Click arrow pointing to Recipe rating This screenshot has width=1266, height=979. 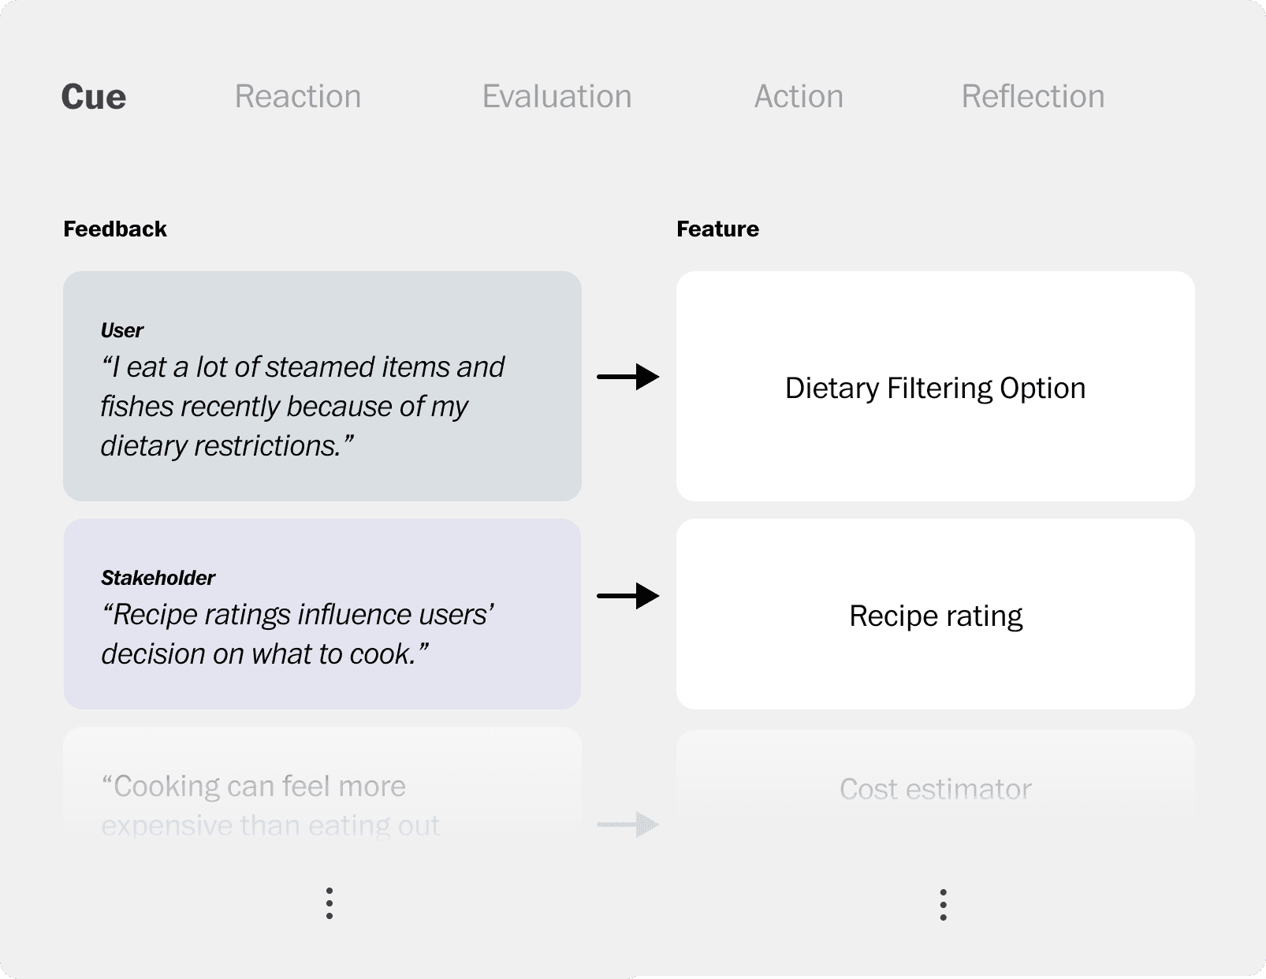click(x=627, y=596)
